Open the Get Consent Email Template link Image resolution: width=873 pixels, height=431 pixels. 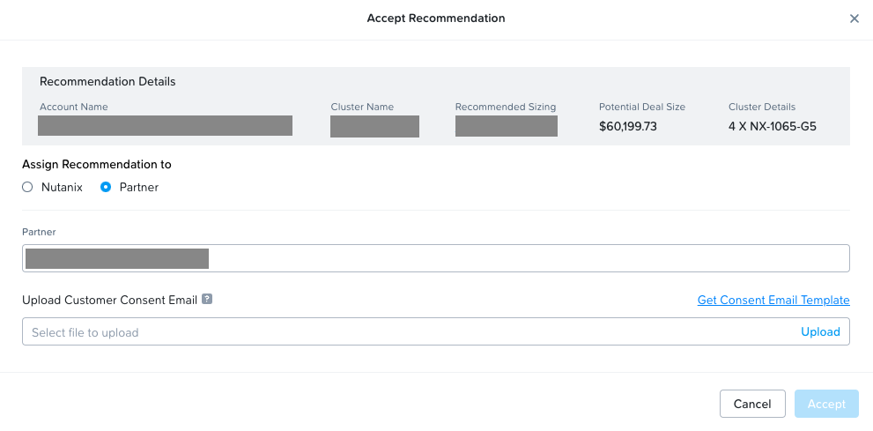pos(773,301)
